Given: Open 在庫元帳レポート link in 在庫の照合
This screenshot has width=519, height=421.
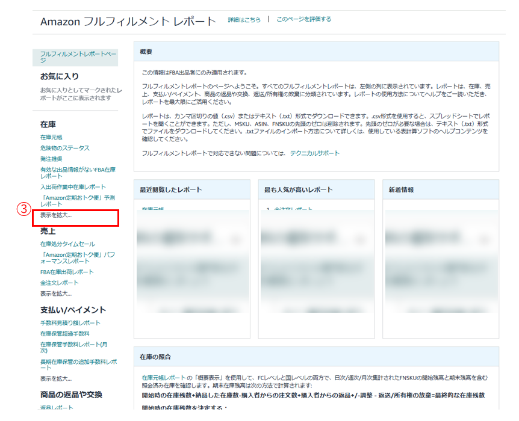Looking at the screenshot, I should tap(164, 378).
